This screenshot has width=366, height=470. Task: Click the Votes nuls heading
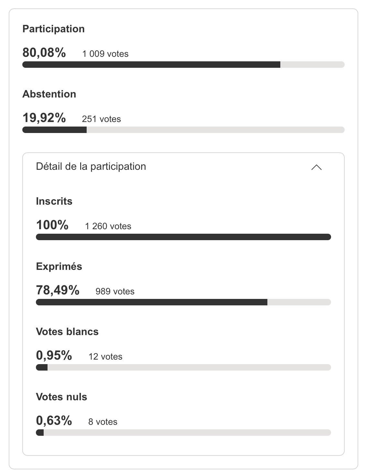[x=61, y=397]
